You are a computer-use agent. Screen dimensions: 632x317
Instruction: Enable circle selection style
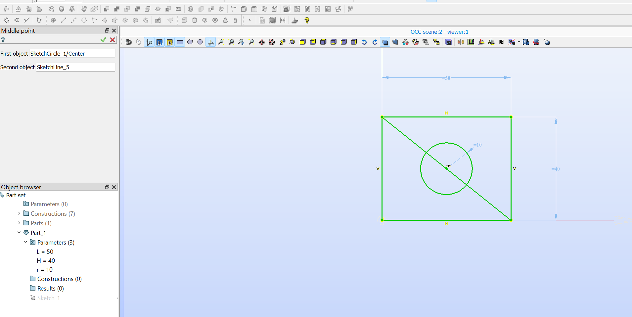[200, 42]
